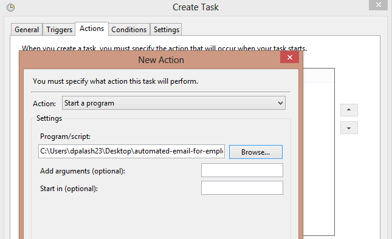Image resolution: width=392 pixels, height=239 pixels.
Task: Focus the Add arguments (optional) field
Action: 242,170
